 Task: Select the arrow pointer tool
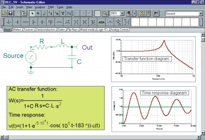(x=32, y=14)
